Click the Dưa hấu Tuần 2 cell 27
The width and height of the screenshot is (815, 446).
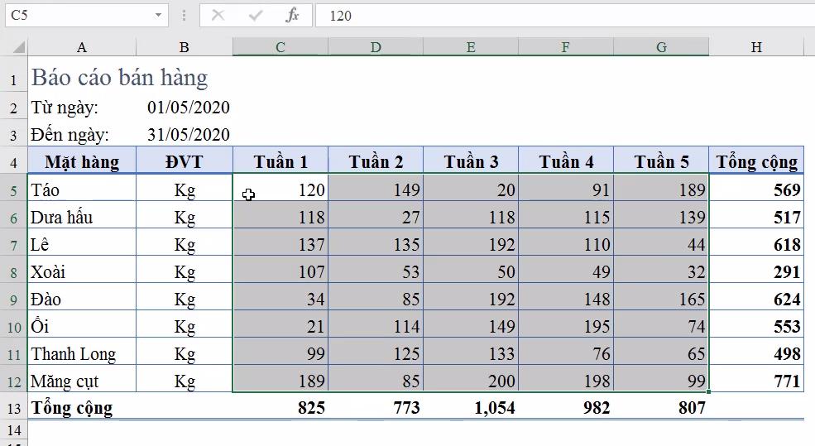(376, 216)
